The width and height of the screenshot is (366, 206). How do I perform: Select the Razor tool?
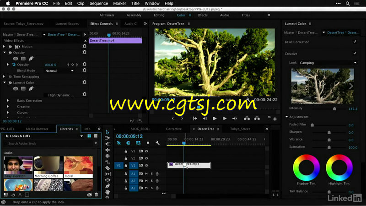[x=108, y=168]
